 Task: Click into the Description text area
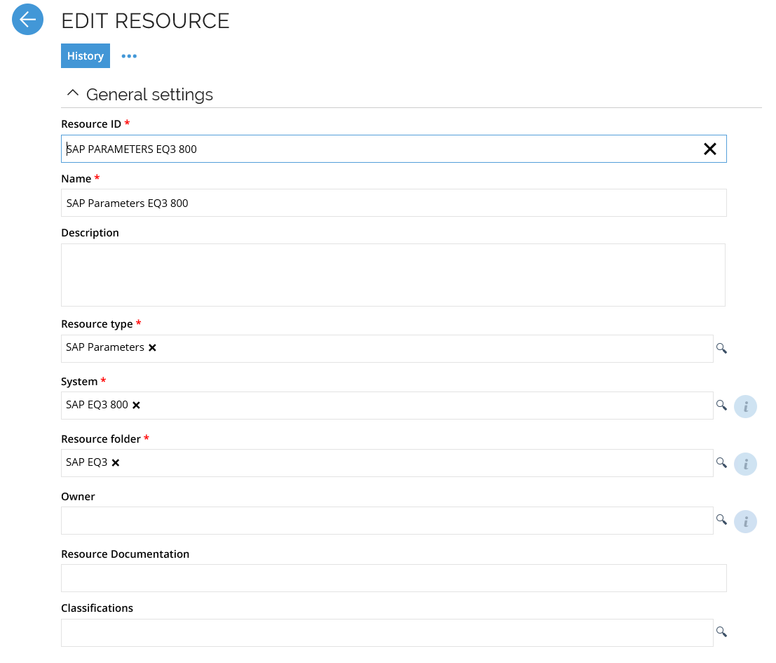tap(393, 275)
